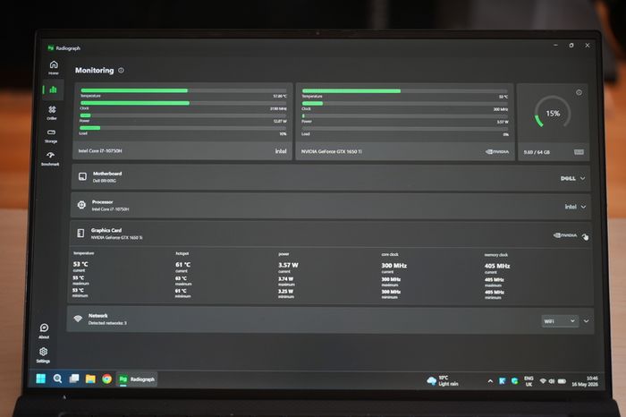Open the weather widget showing Light rain
The height and width of the screenshot is (417, 626).
tap(443, 380)
